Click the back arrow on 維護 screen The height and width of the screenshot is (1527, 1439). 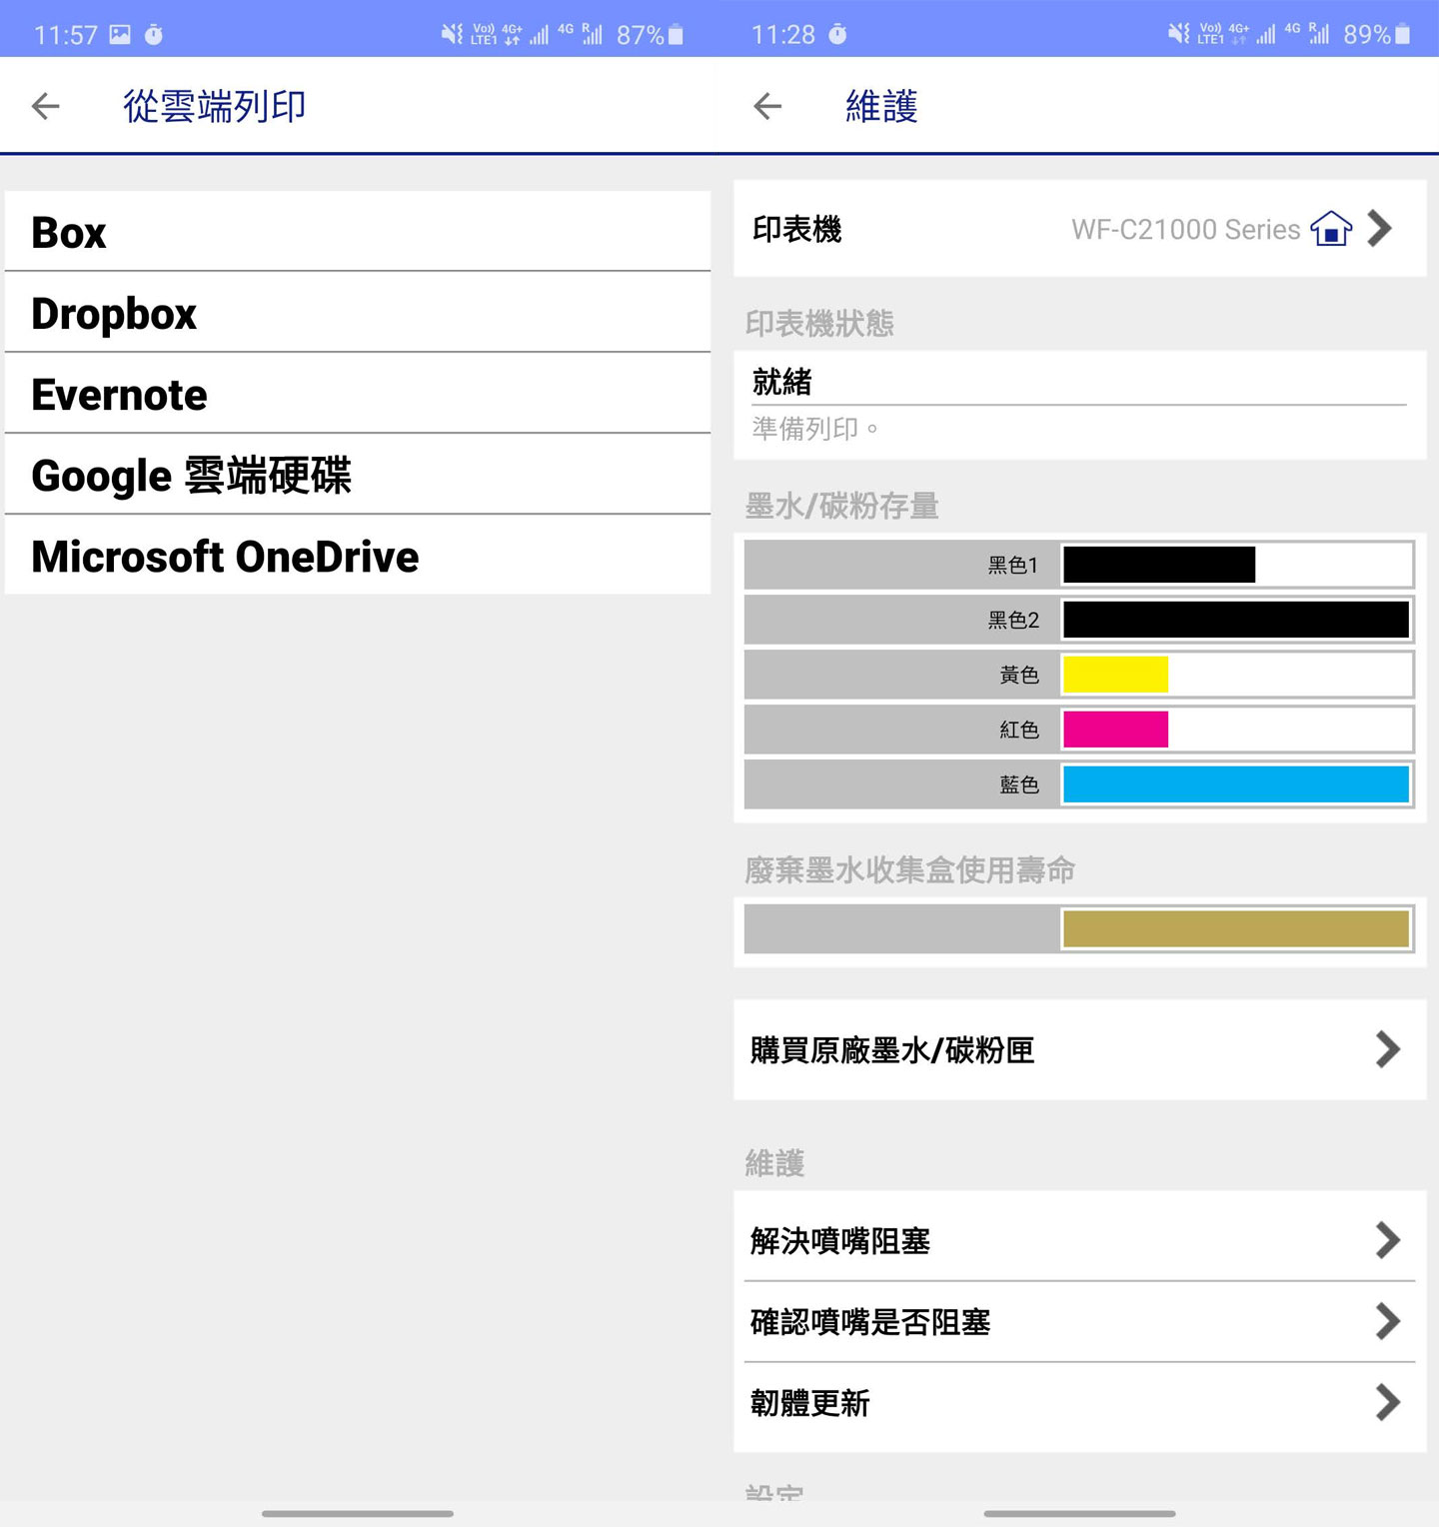click(767, 106)
